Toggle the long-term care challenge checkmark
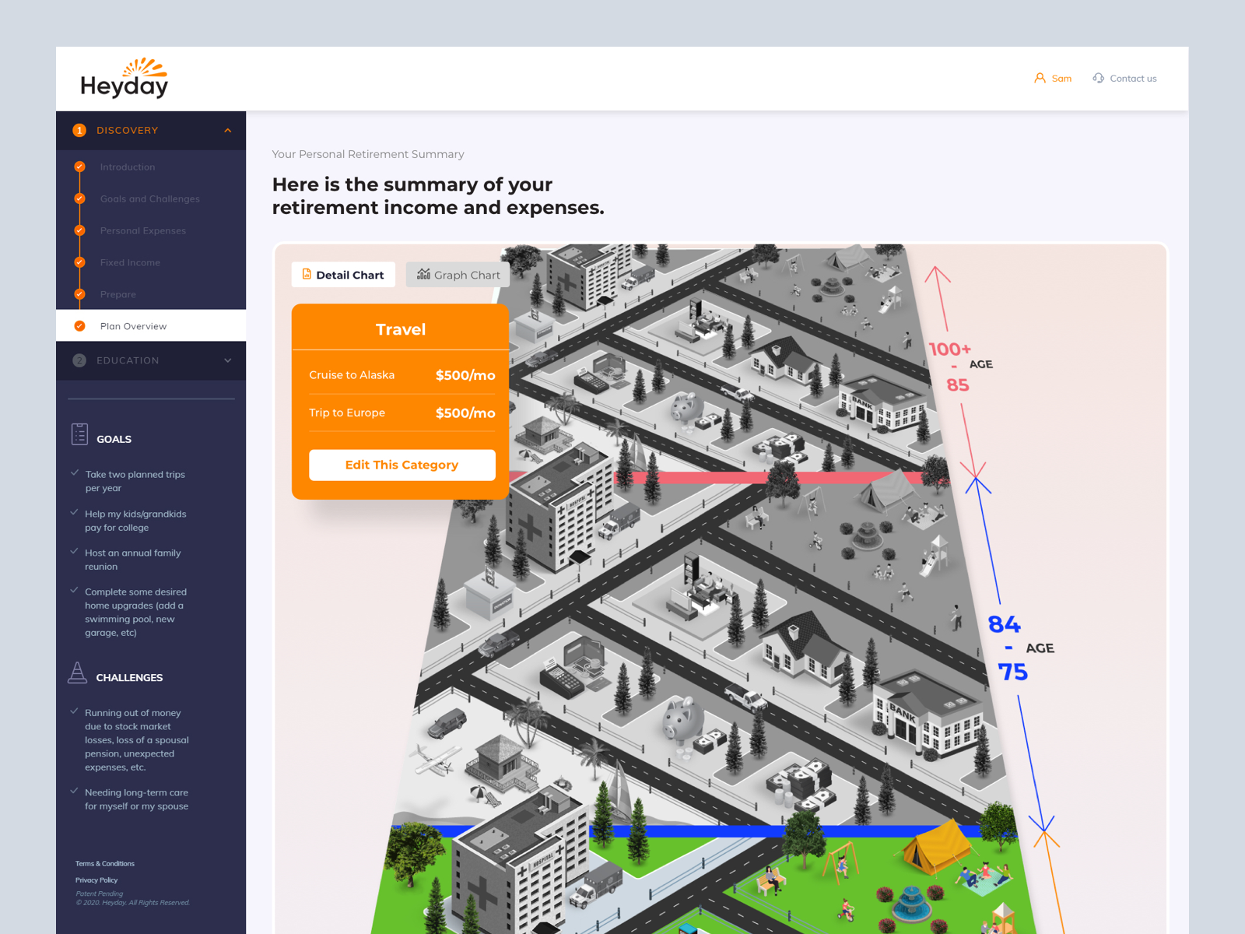This screenshot has height=934, width=1245. (75, 791)
